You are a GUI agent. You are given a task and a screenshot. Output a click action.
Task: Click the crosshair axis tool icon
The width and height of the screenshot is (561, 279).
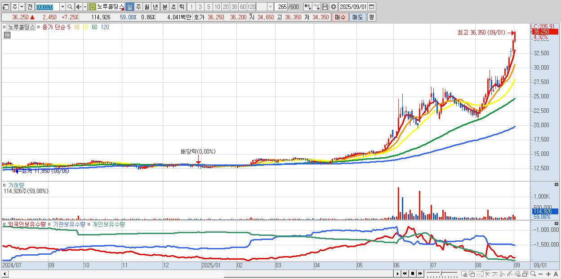487,274
